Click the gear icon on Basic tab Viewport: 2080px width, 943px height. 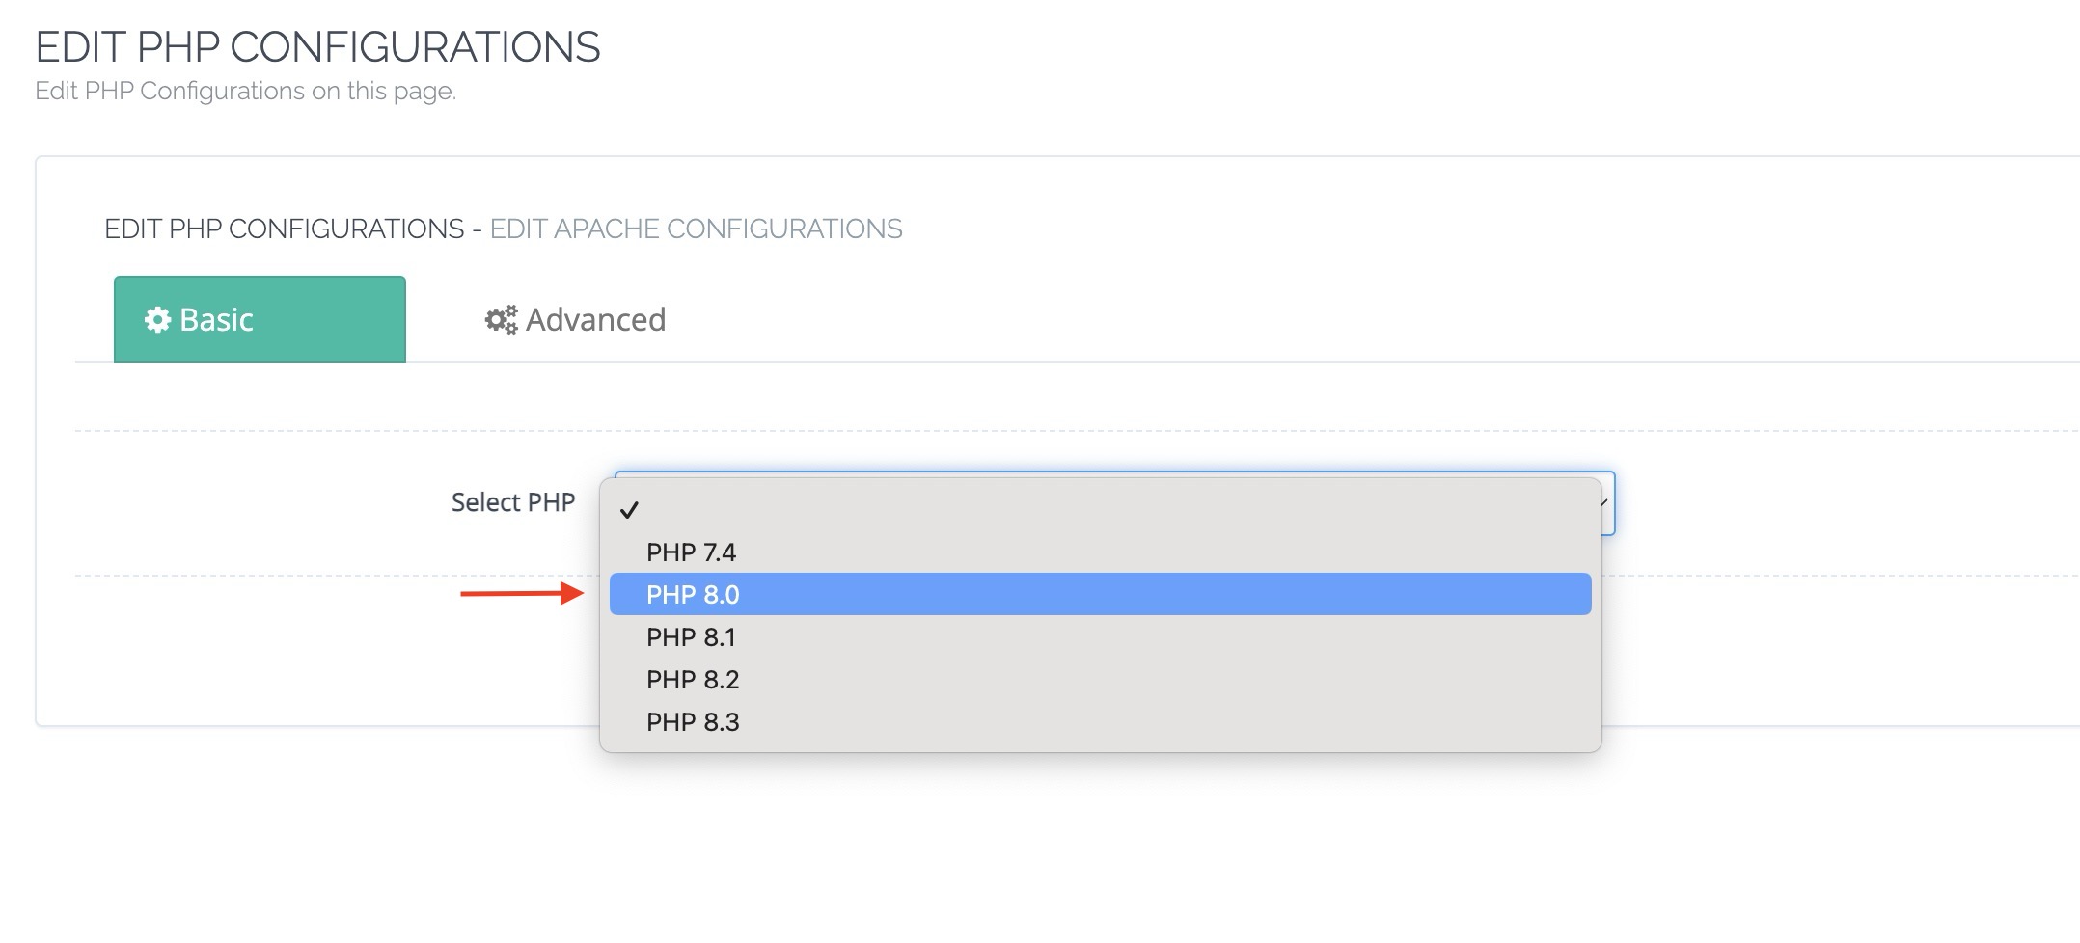coord(157,320)
